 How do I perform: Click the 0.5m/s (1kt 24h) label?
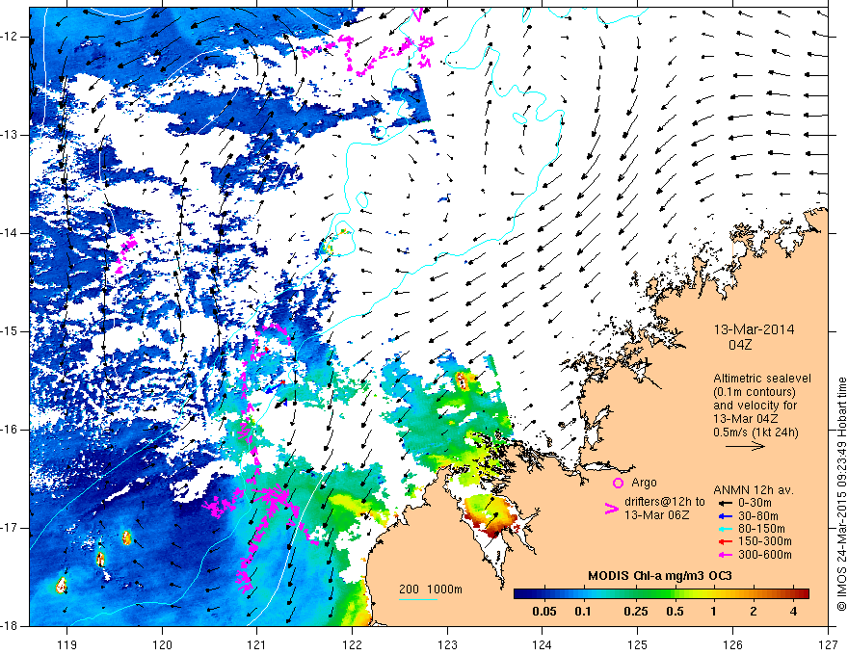[x=755, y=432]
